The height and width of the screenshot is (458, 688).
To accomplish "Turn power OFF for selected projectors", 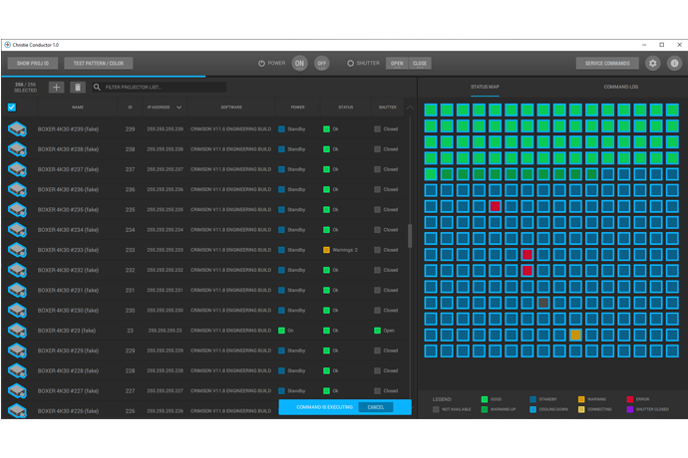I will (x=321, y=63).
